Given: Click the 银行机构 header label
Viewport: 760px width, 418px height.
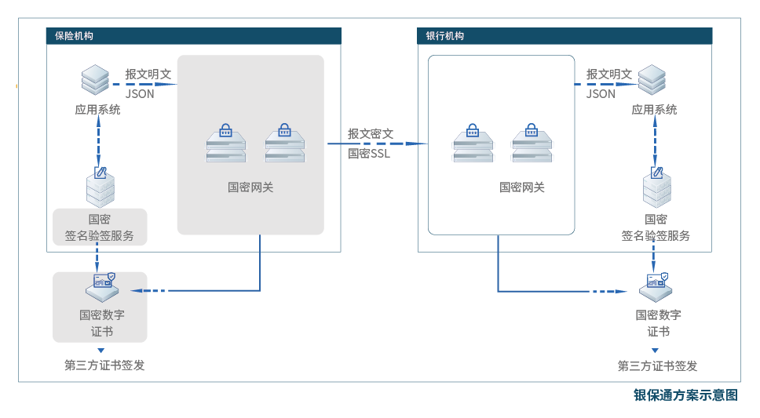Looking at the screenshot, I should coord(445,36).
